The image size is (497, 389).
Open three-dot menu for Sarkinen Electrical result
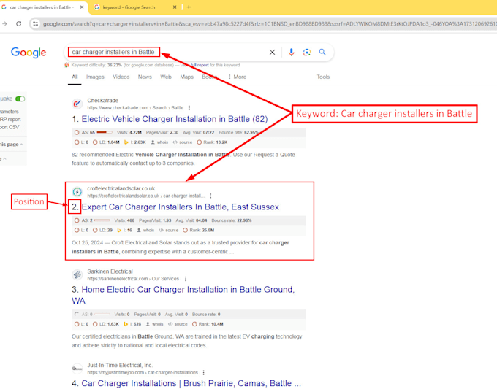(x=186, y=279)
